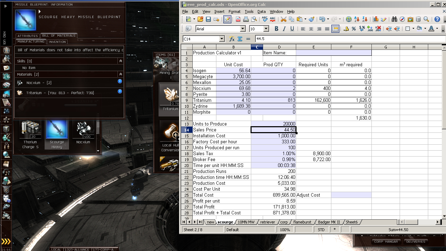Apply percent format with the % icon
Screen dimensions: 446x251
point(354,29)
